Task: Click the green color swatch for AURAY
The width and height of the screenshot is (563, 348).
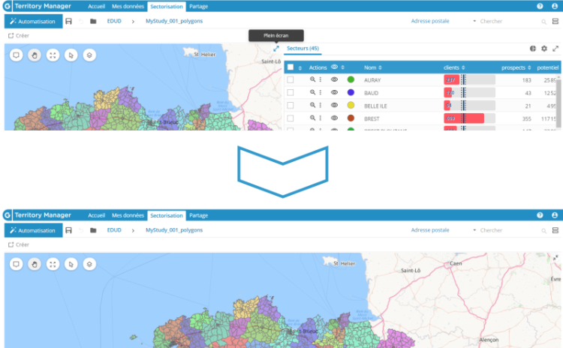Action: (351, 80)
